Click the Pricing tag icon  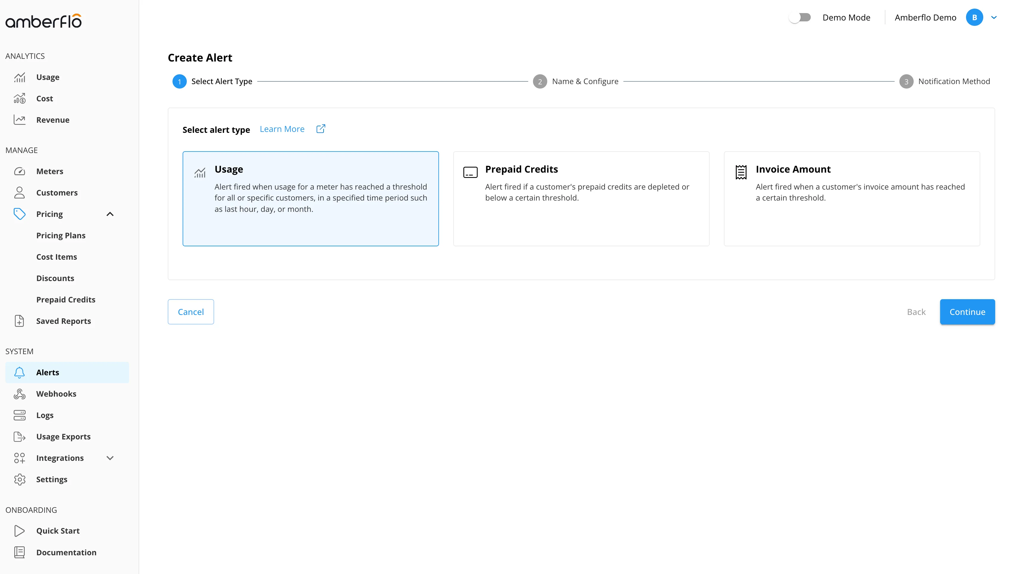coord(19,214)
